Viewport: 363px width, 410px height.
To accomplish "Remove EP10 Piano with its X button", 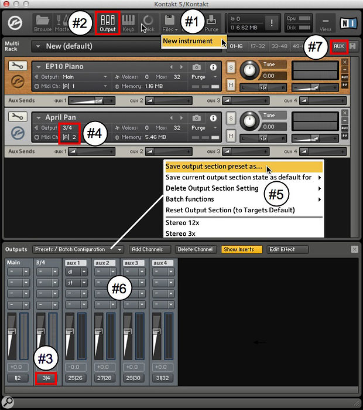I will pos(345,62).
